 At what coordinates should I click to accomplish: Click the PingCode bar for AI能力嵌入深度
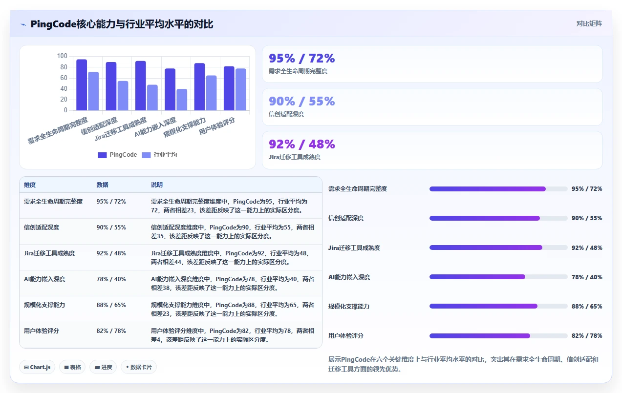click(170, 89)
